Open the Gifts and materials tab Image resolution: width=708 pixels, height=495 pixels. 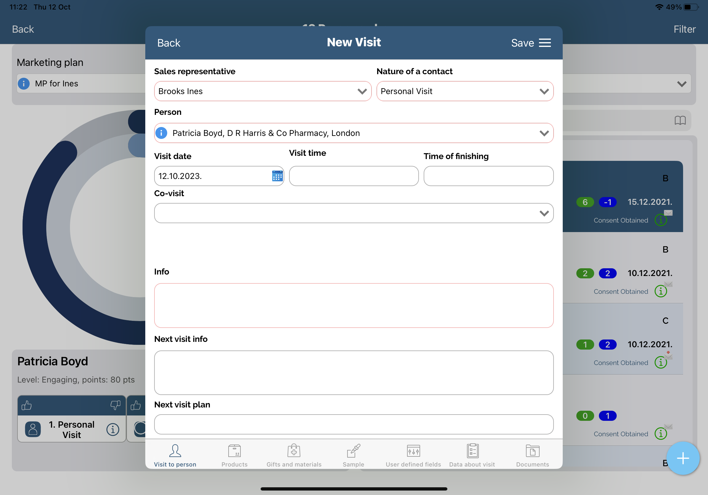(294, 455)
